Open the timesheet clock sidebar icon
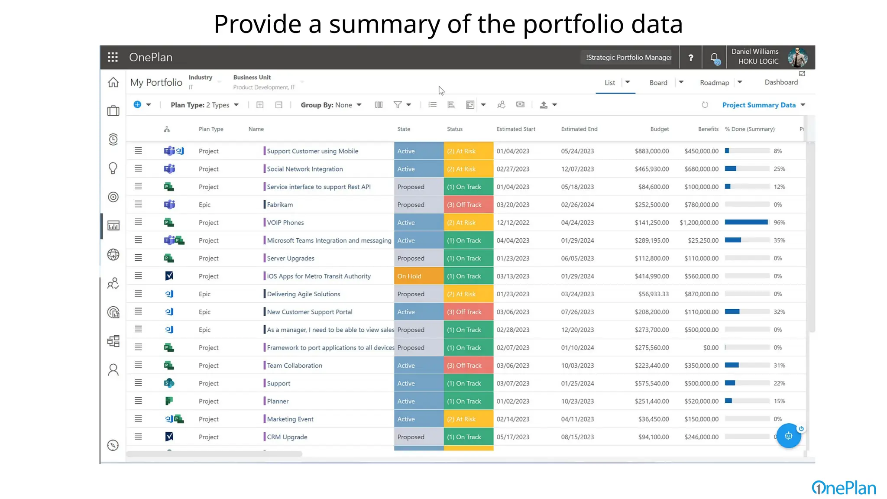Viewport: 887px width, 499px height. 113,139
